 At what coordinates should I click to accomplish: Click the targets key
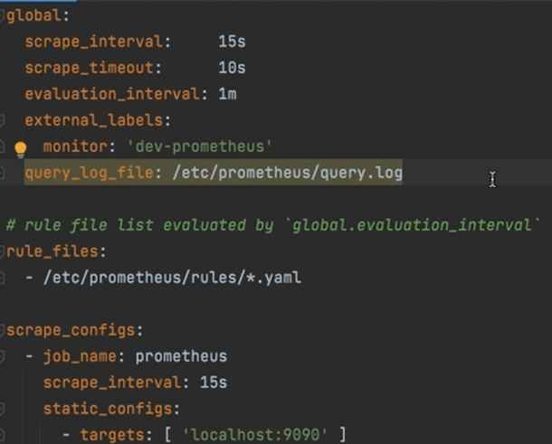[112, 435]
